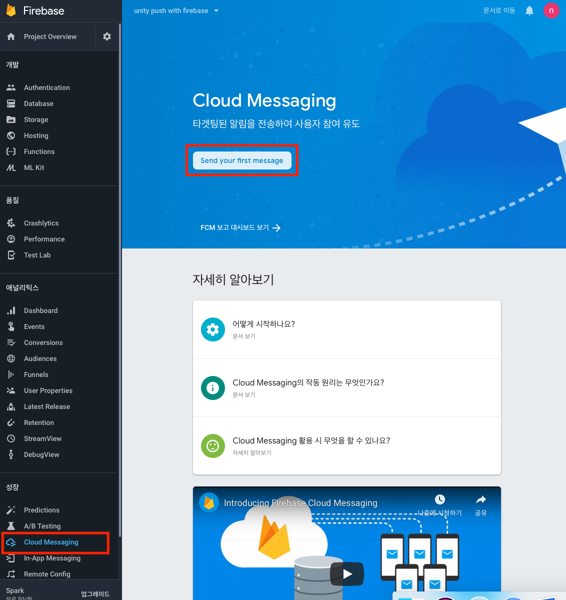The image size is (566, 600).
Task: Click the Test Lab checklist icon
Action: tap(11, 255)
